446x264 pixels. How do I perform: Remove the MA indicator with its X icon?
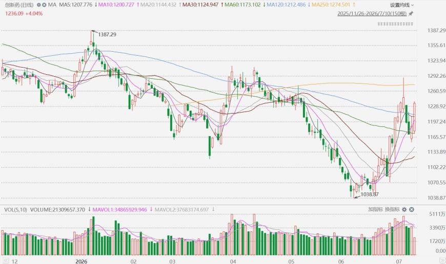(x=44, y=5)
